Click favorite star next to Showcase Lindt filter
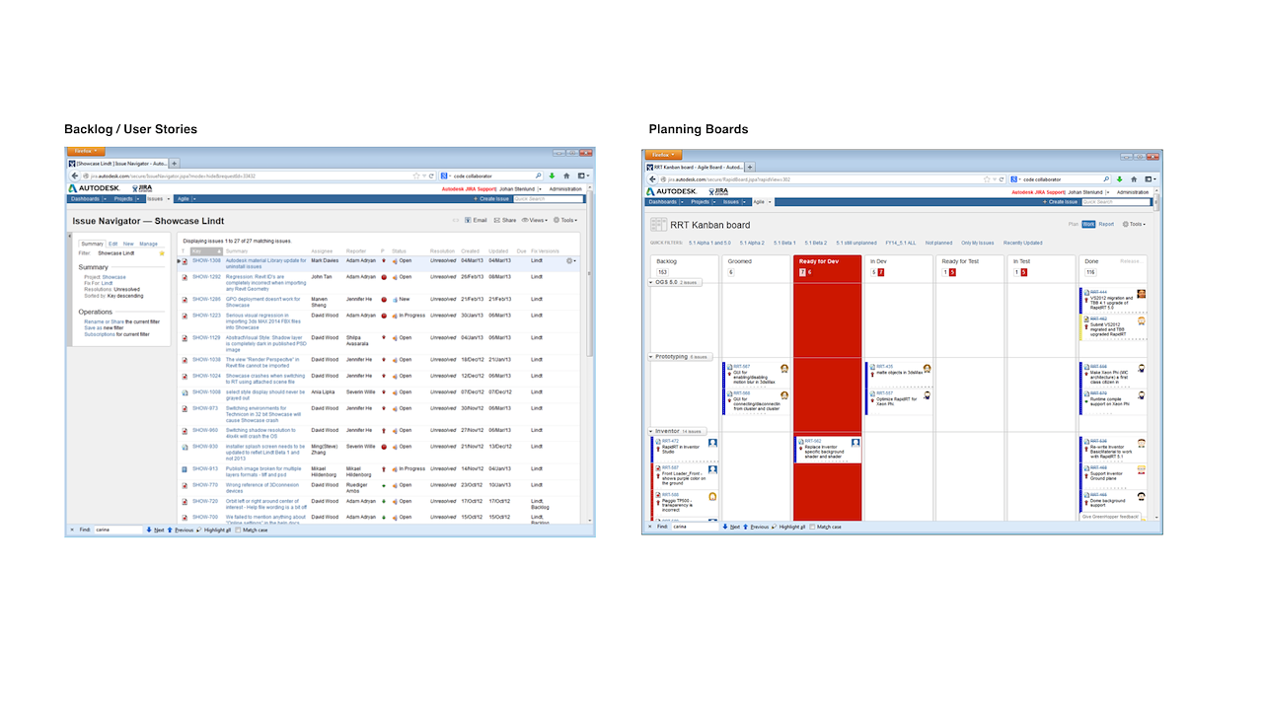 click(162, 253)
